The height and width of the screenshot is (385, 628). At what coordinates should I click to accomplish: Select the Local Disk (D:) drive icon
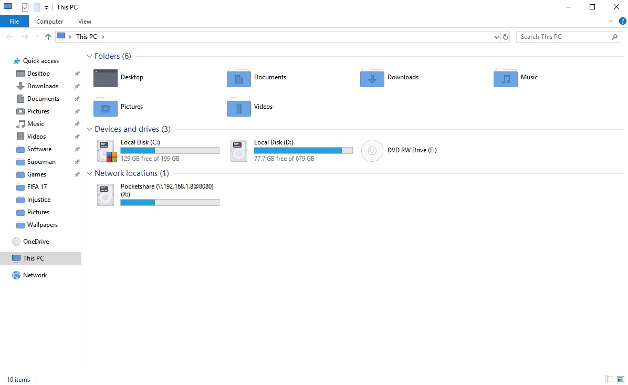pyautogui.click(x=239, y=151)
